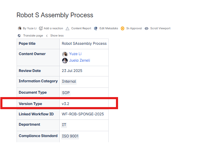Click the Scroll Viewport eye icon
Screen dimensions: 204x146
click(x=146, y=29)
